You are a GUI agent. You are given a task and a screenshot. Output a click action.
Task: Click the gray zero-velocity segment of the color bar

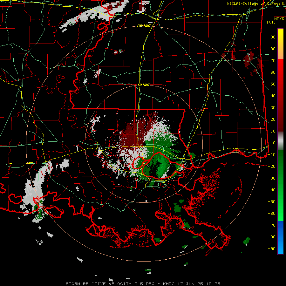[281, 141]
